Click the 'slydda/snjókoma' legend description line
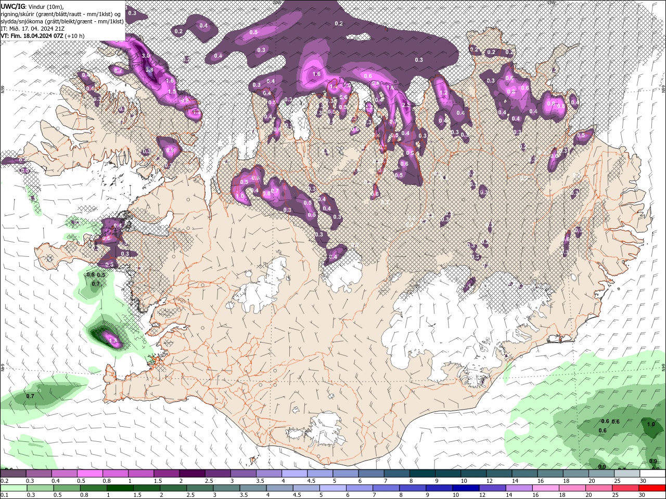Viewport: 666px width, 499px height. click(x=62, y=21)
